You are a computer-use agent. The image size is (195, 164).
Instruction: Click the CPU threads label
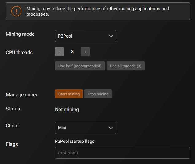pos(19,53)
